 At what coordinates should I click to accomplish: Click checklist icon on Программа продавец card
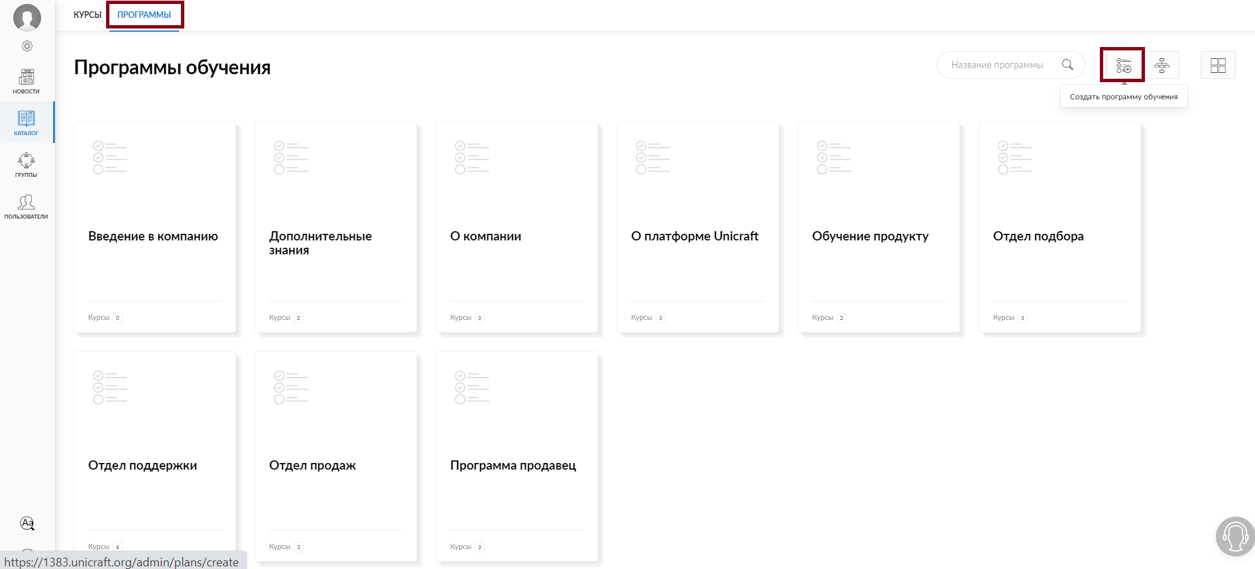472,388
